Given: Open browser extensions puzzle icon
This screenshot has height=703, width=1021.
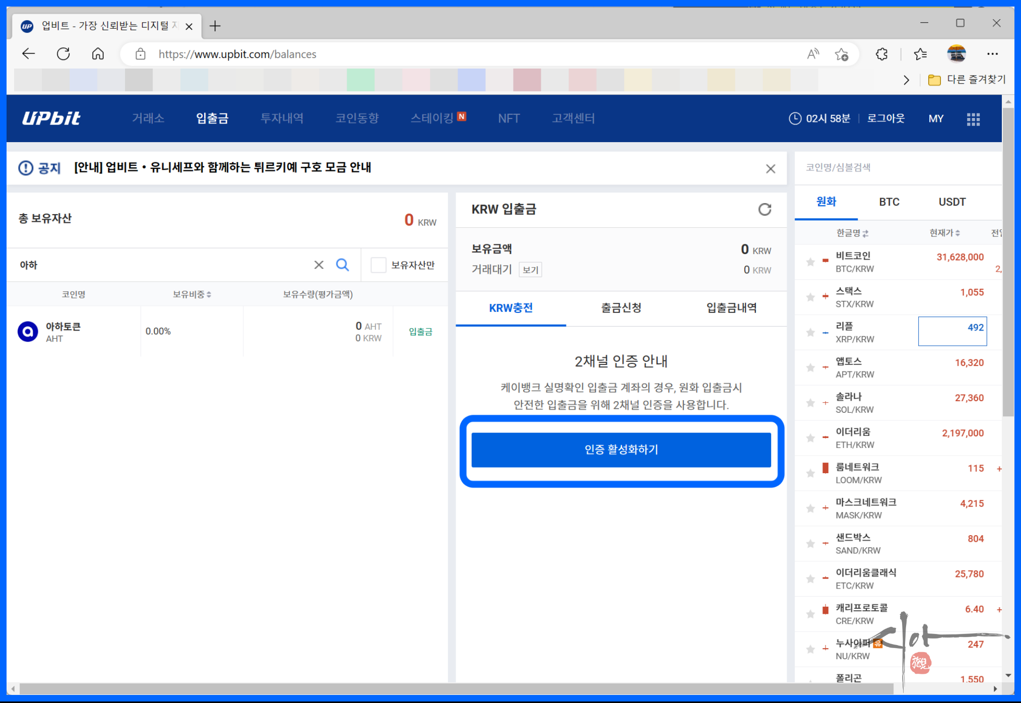Looking at the screenshot, I should [881, 54].
